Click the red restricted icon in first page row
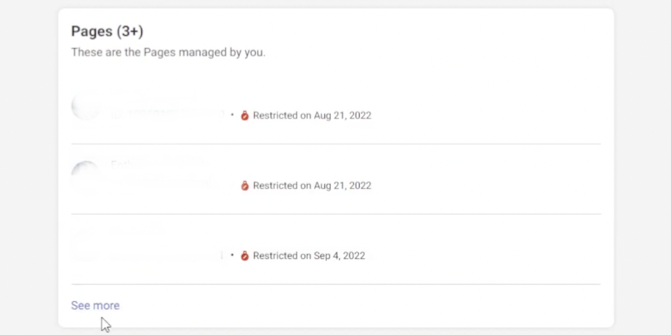Image resolution: width=671 pixels, height=335 pixels. 244,116
